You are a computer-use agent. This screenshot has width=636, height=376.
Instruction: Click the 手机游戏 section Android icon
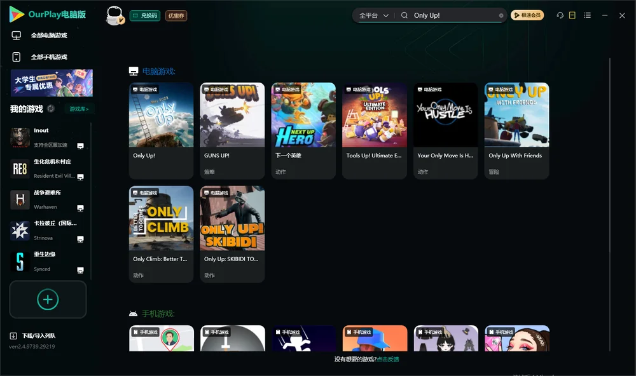133,314
